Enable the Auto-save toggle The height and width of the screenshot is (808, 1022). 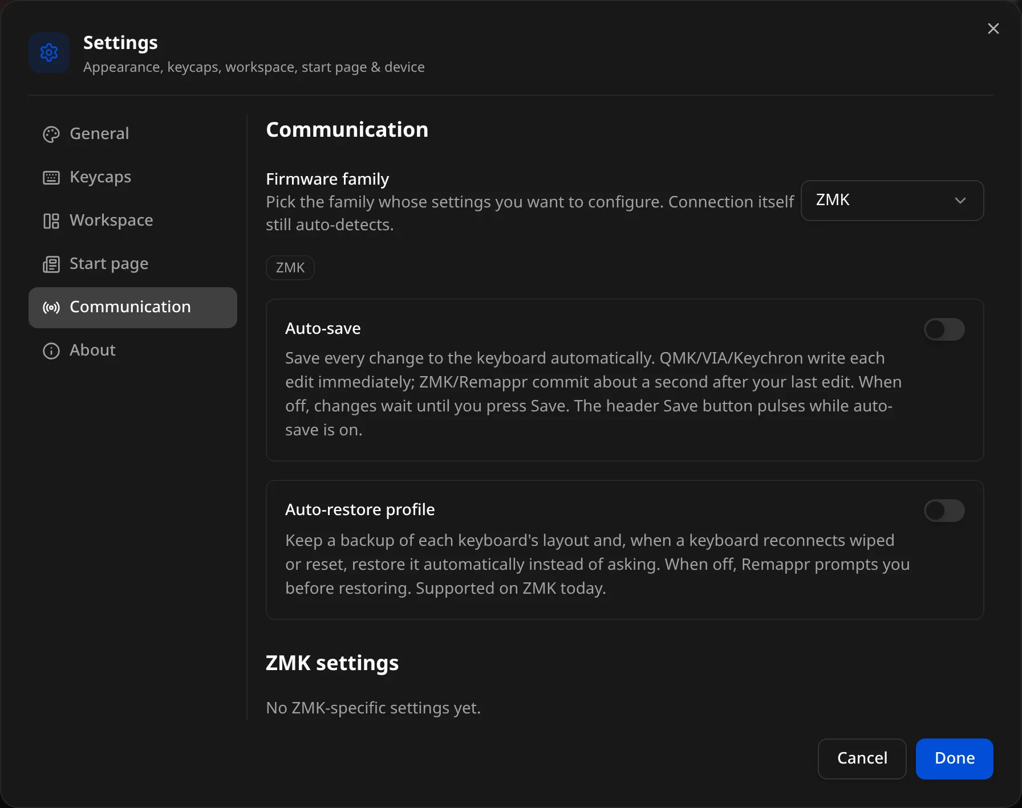click(944, 329)
